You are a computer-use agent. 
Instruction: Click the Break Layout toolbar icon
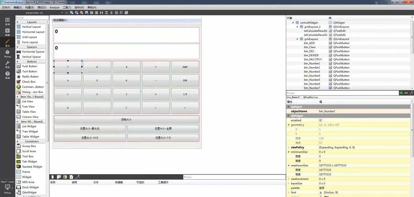[x=121, y=13]
